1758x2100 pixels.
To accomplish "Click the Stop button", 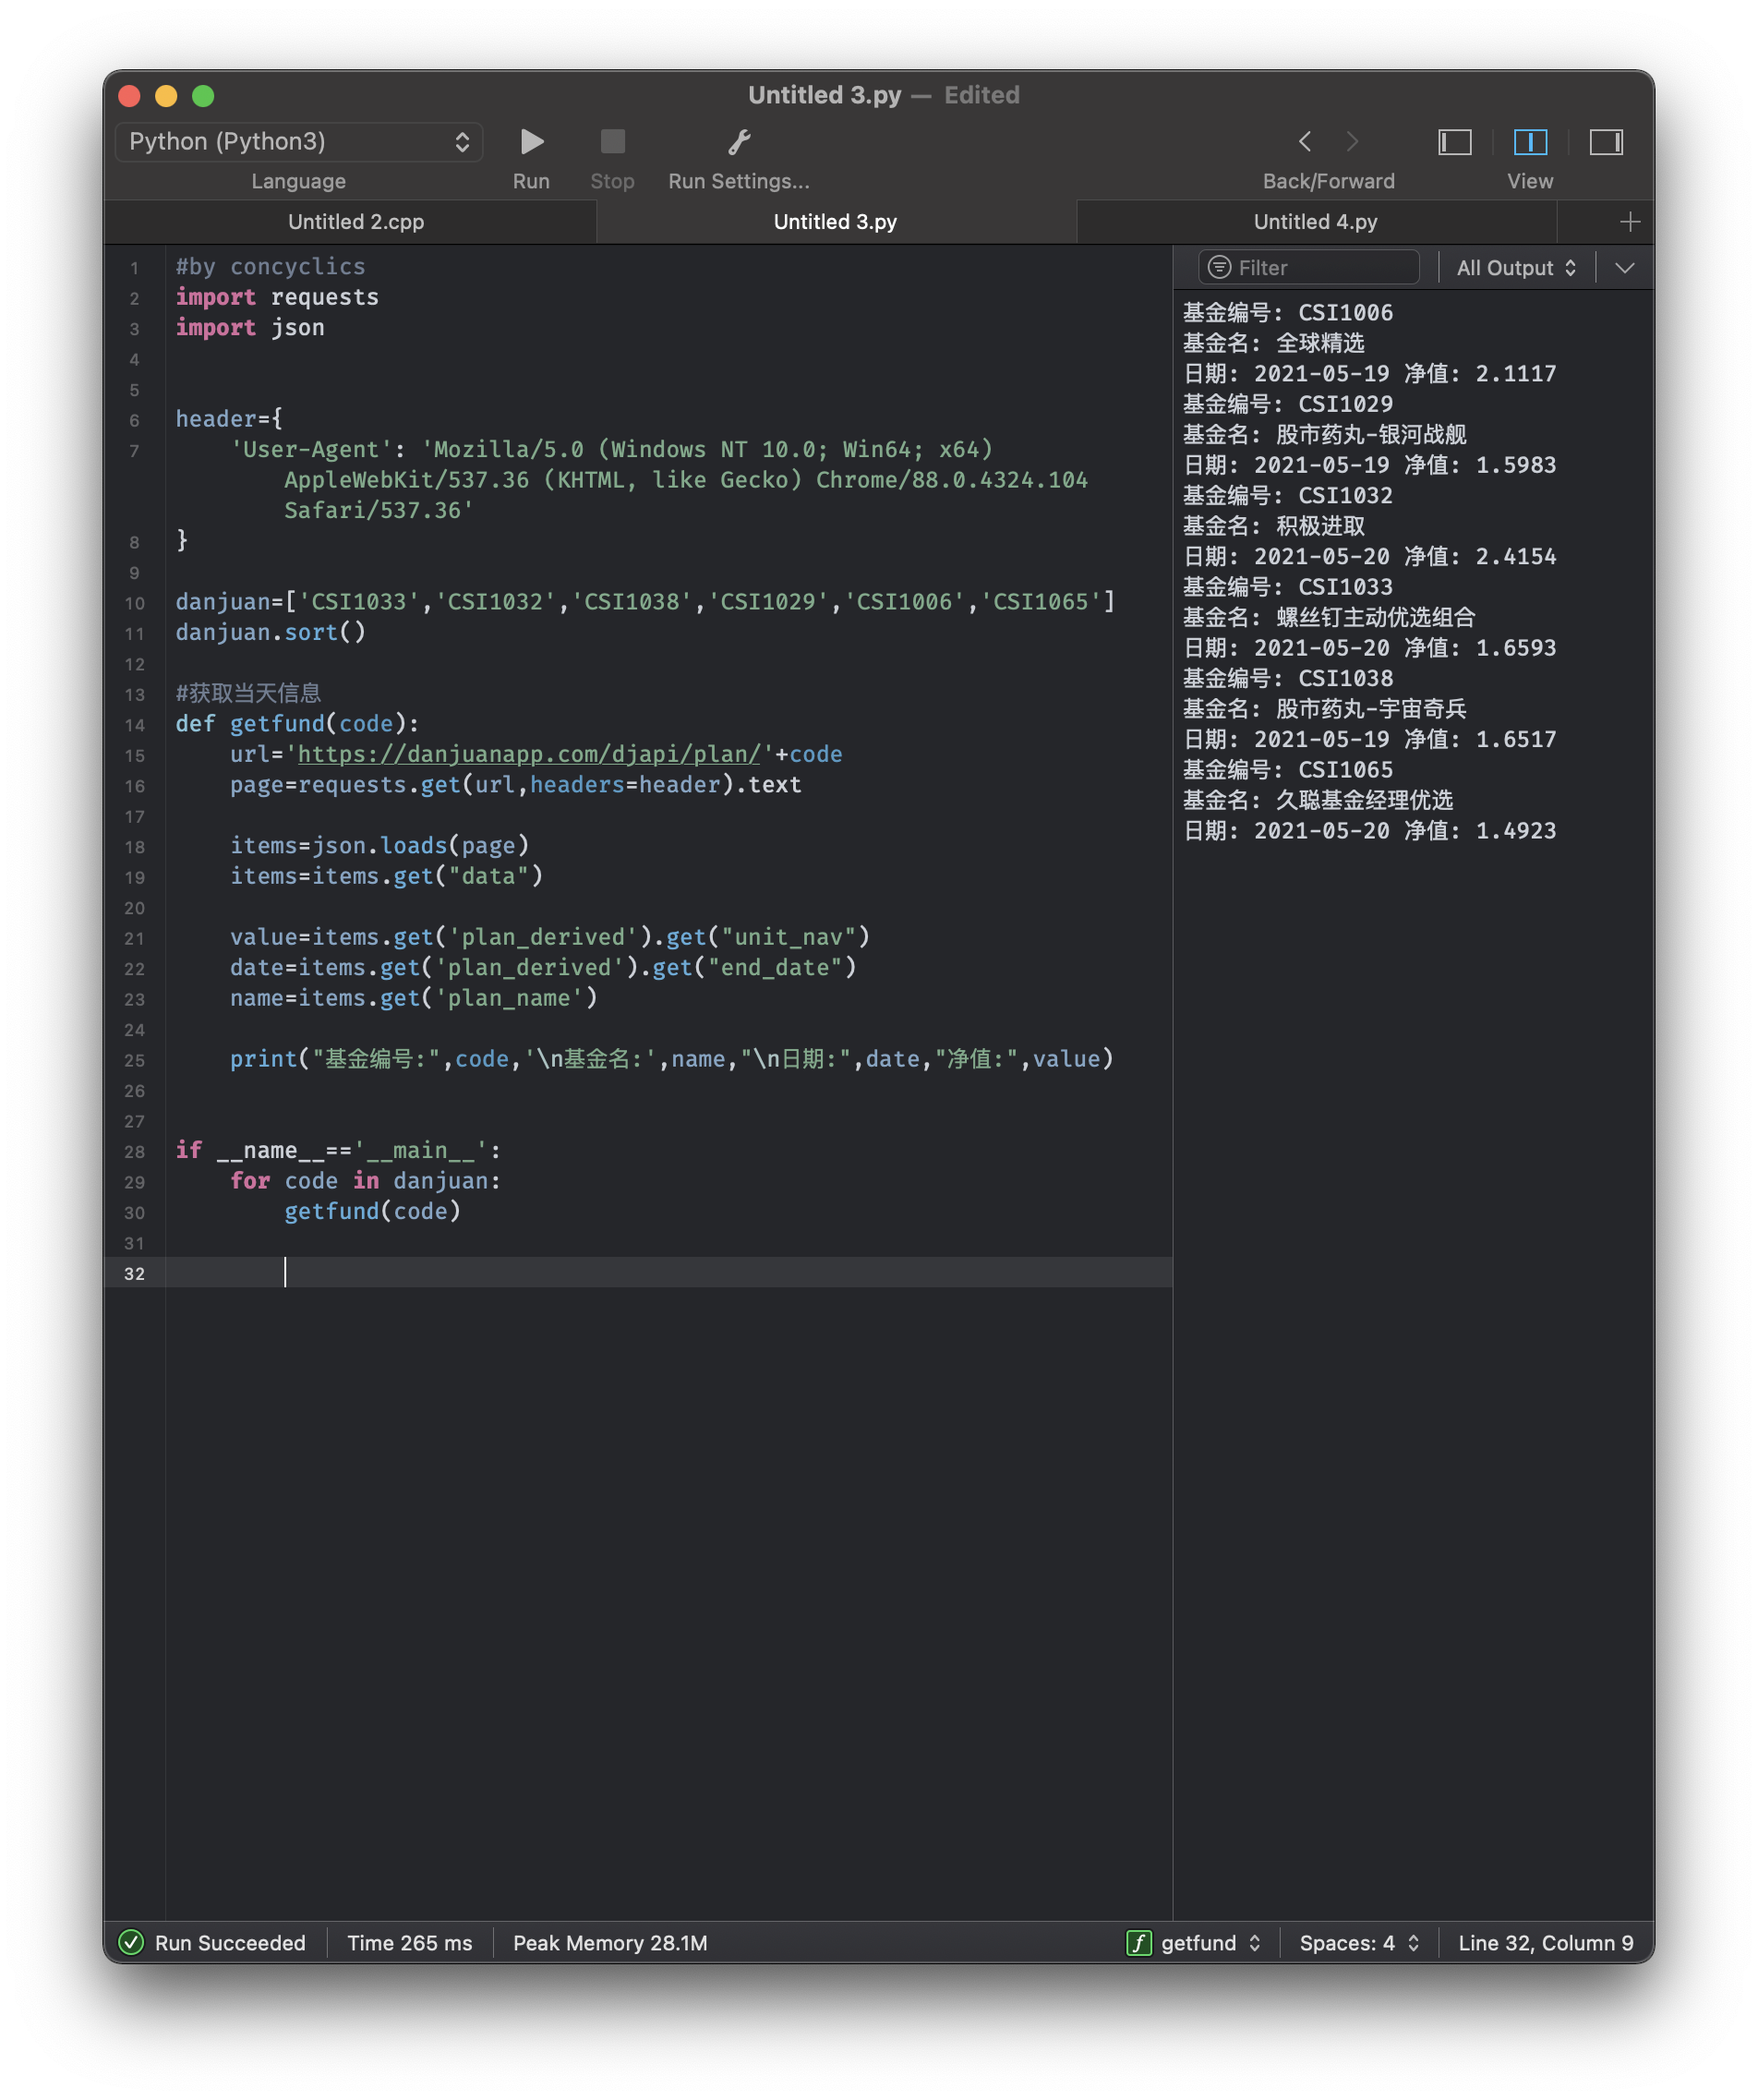I will (x=612, y=142).
